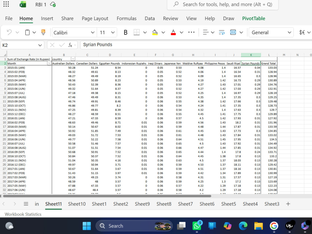
Task: Click the currency format icon
Action: (x=302, y=32)
